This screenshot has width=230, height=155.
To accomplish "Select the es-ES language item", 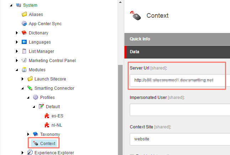I will [57, 116].
